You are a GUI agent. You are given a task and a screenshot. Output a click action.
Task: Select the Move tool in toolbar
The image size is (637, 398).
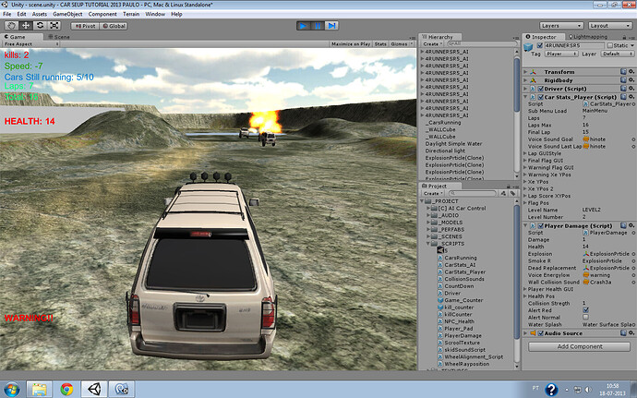[26, 26]
